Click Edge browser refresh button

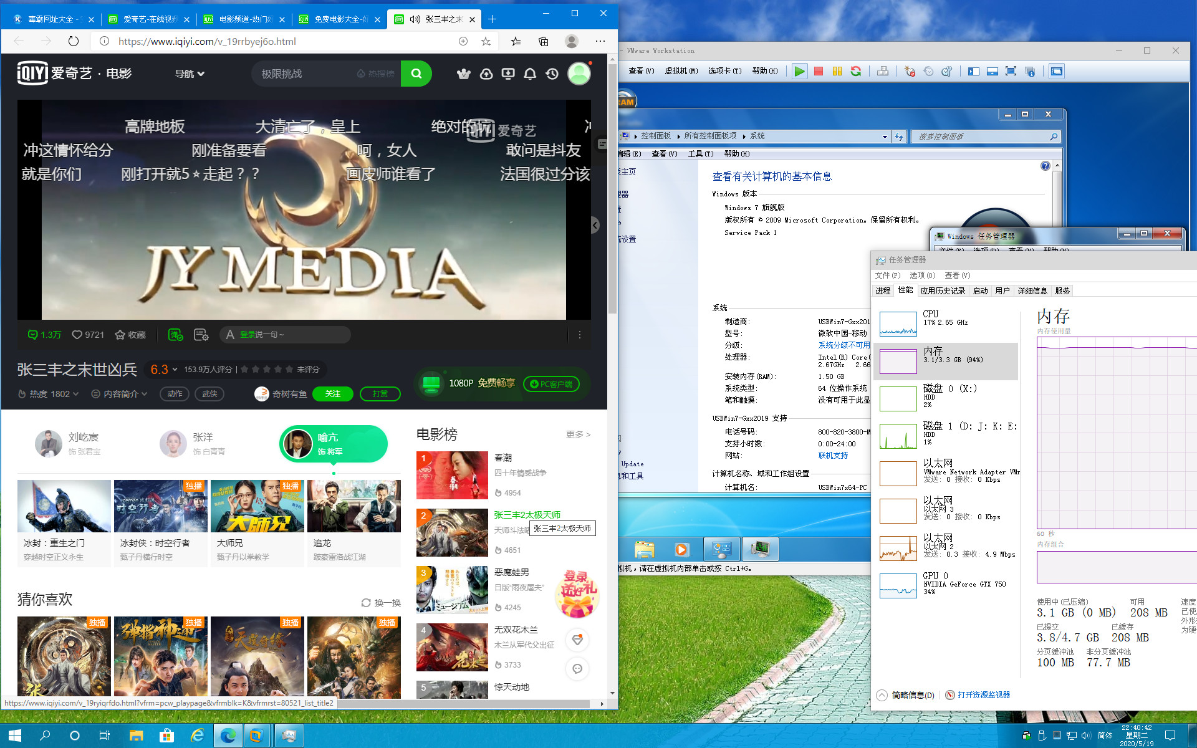pos(74,41)
